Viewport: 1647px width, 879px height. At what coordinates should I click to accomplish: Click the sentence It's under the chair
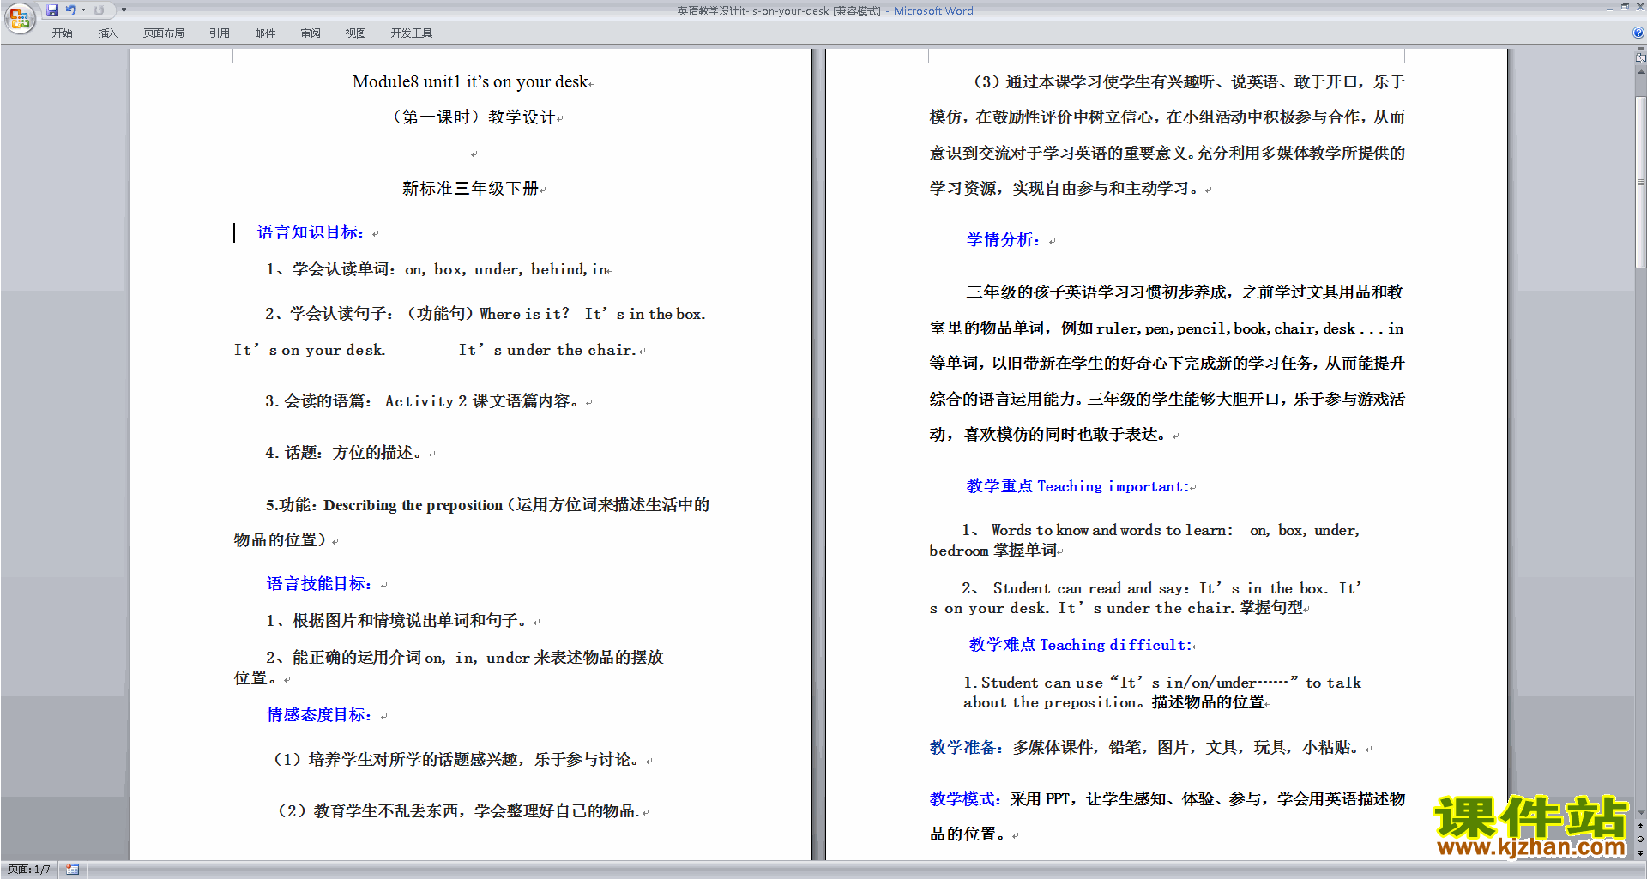point(547,350)
